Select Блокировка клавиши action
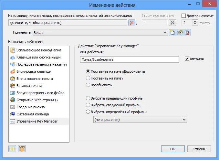219x160 pixels. (x=39, y=71)
